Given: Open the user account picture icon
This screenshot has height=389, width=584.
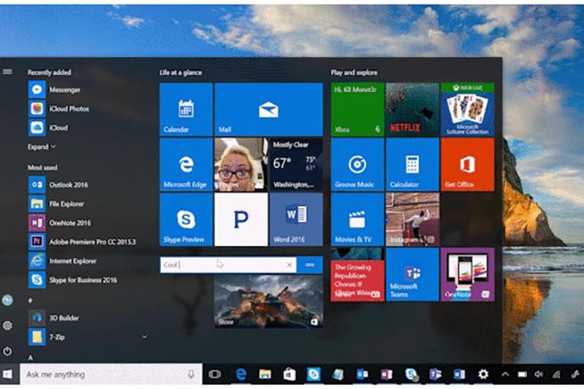Looking at the screenshot, I should point(7,300).
